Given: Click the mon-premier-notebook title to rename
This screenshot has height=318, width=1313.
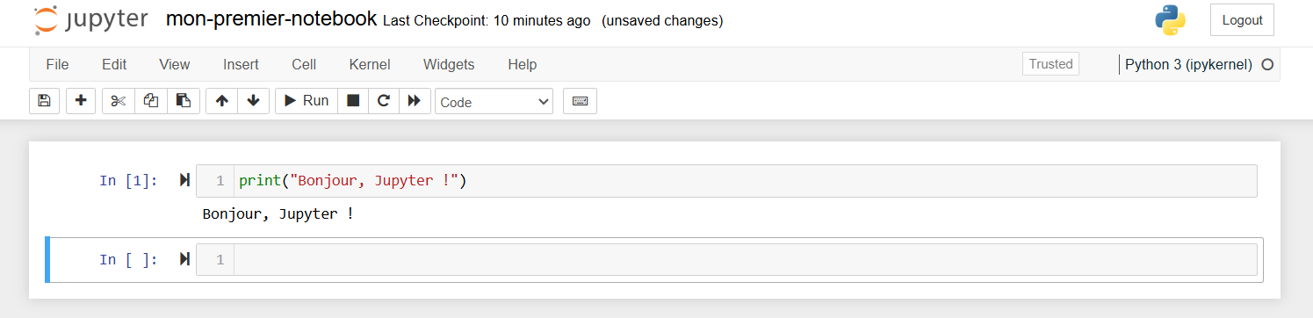Looking at the screenshot, I should coord(271,18).
